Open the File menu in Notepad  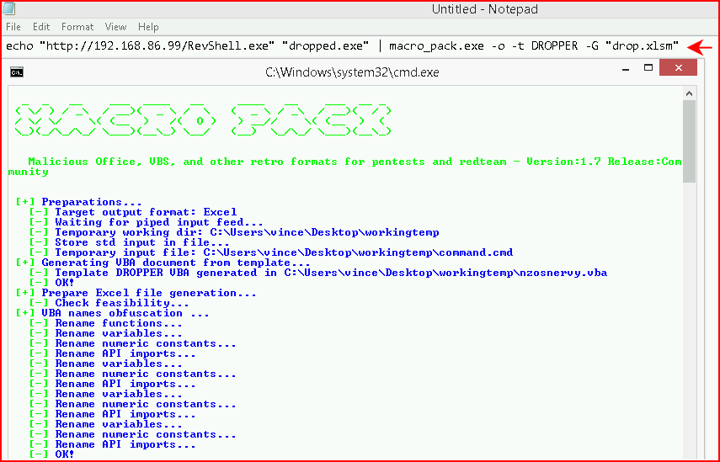coord(13,27)
